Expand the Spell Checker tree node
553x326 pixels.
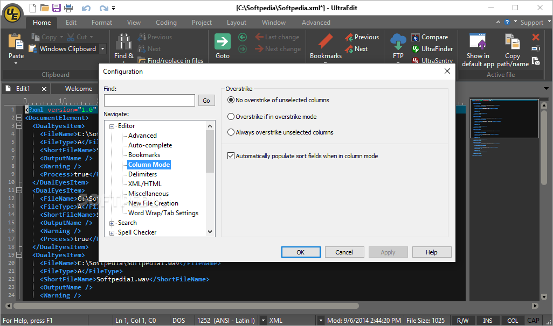tap(112, 233)
